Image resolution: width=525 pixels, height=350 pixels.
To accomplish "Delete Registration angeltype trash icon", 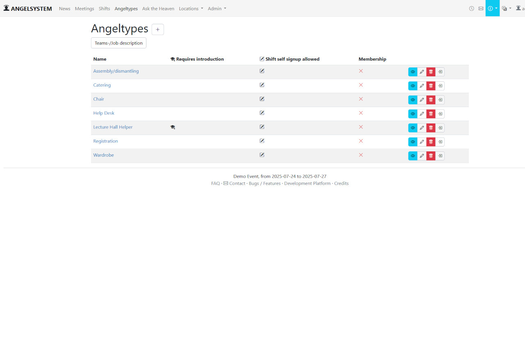I will 431,142.
